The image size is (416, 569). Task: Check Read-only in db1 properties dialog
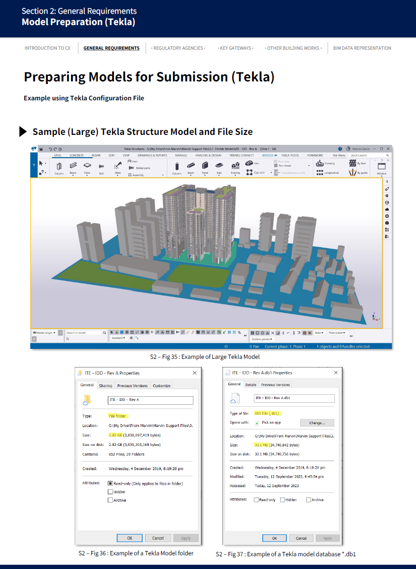coord(256,500)
